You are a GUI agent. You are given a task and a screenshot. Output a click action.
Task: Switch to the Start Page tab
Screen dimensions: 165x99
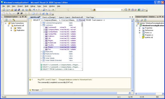tap(90, 17)
